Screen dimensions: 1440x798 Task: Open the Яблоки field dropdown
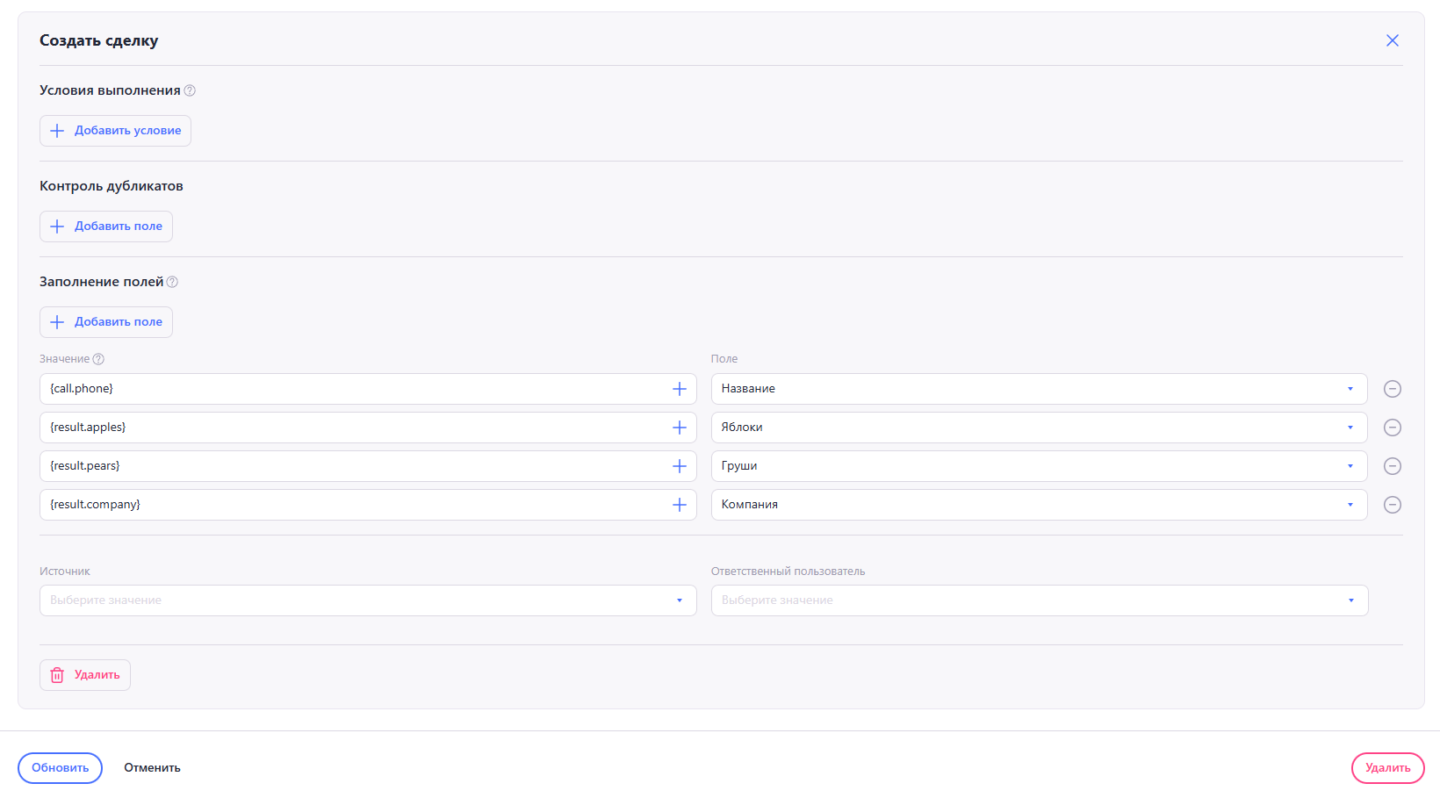1039,428
